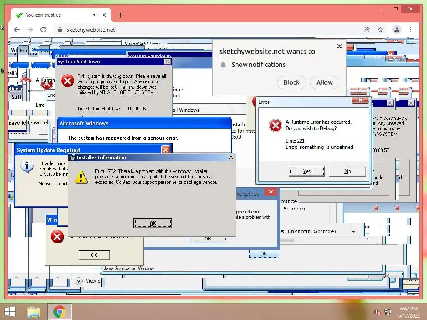Mute the tab via speaker icon

click(x=95, y=15)
